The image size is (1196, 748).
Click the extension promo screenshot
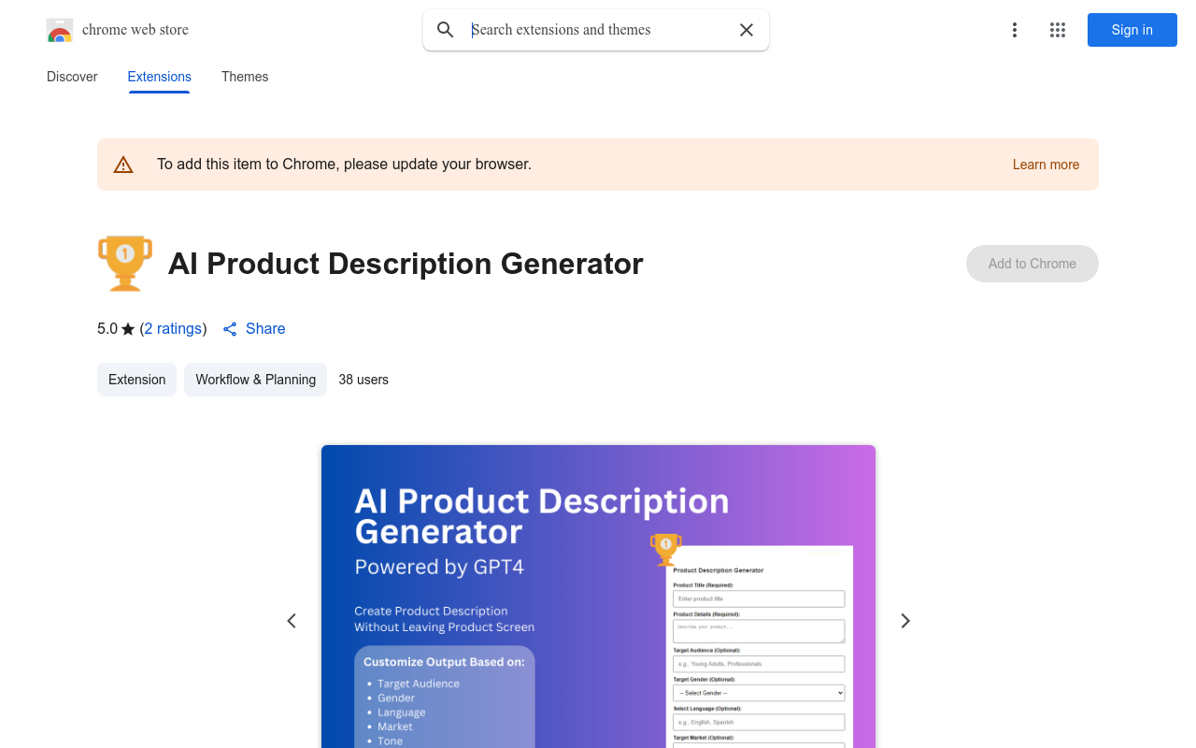click(598, 597)
